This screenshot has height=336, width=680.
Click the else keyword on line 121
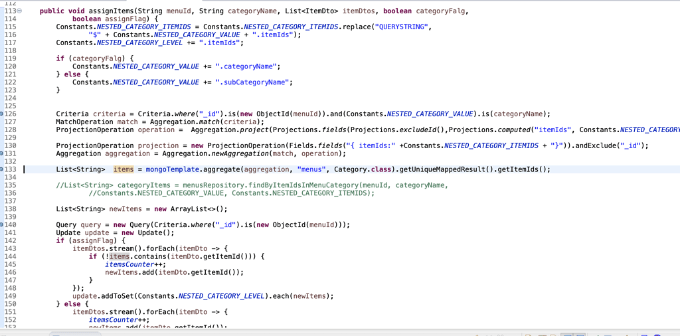[72, 74]
